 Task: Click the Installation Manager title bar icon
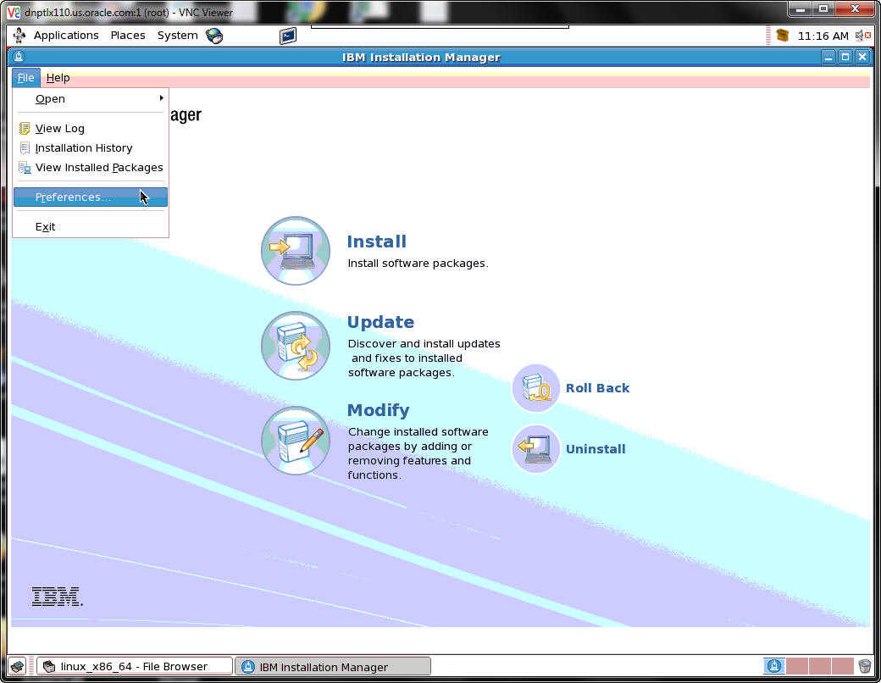(19, 57)
